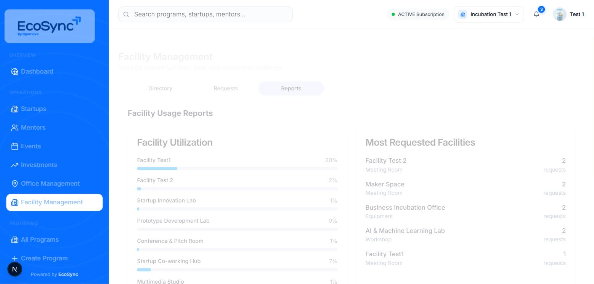The image size is (594, 284).
Task: Open Mentors page from sidebar
Action: point(55,128)
